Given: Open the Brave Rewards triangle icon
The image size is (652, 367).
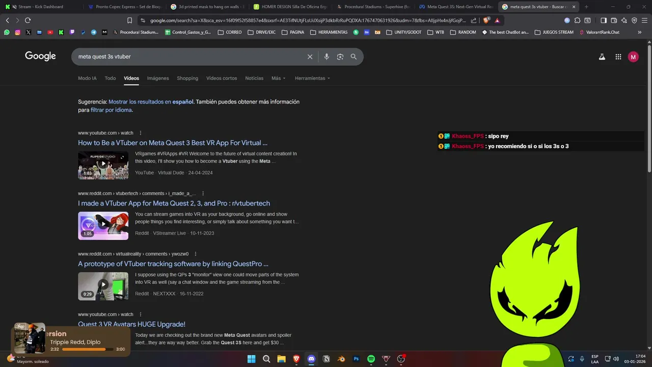Looking at the screenshot, I should 497,20.
